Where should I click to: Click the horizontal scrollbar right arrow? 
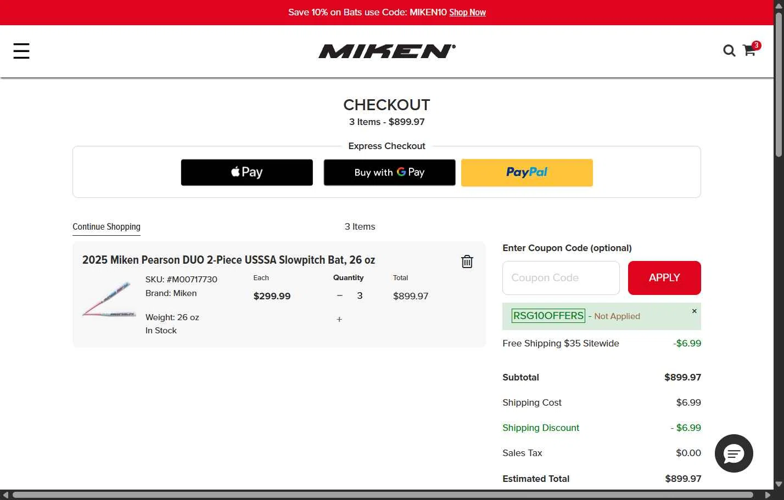[768, 495]
